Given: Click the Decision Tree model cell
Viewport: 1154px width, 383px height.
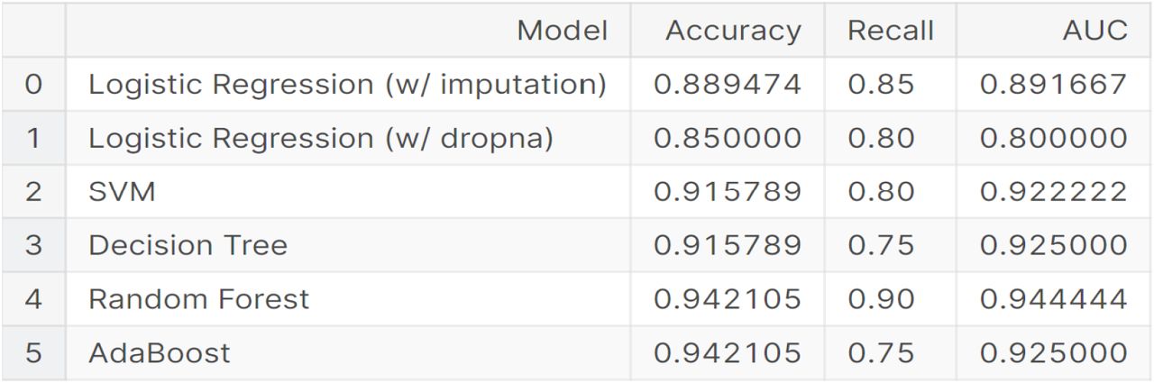Looking at the screenshot, I should pyautogui.click(x=188, y=245).
